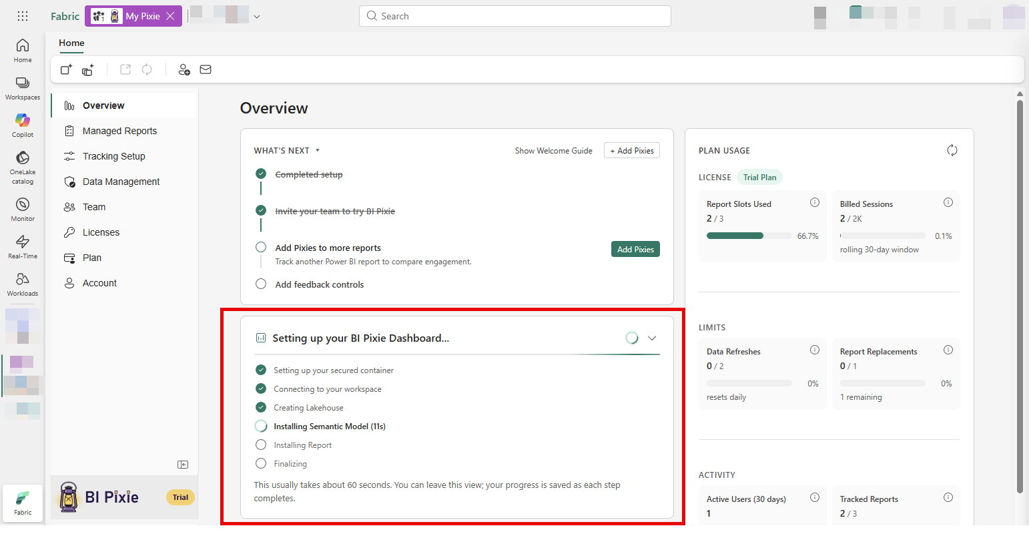Screen dimensions: 1029x536
Task: Show info for Tracked Reports
Action: click(x=948, y=497)
